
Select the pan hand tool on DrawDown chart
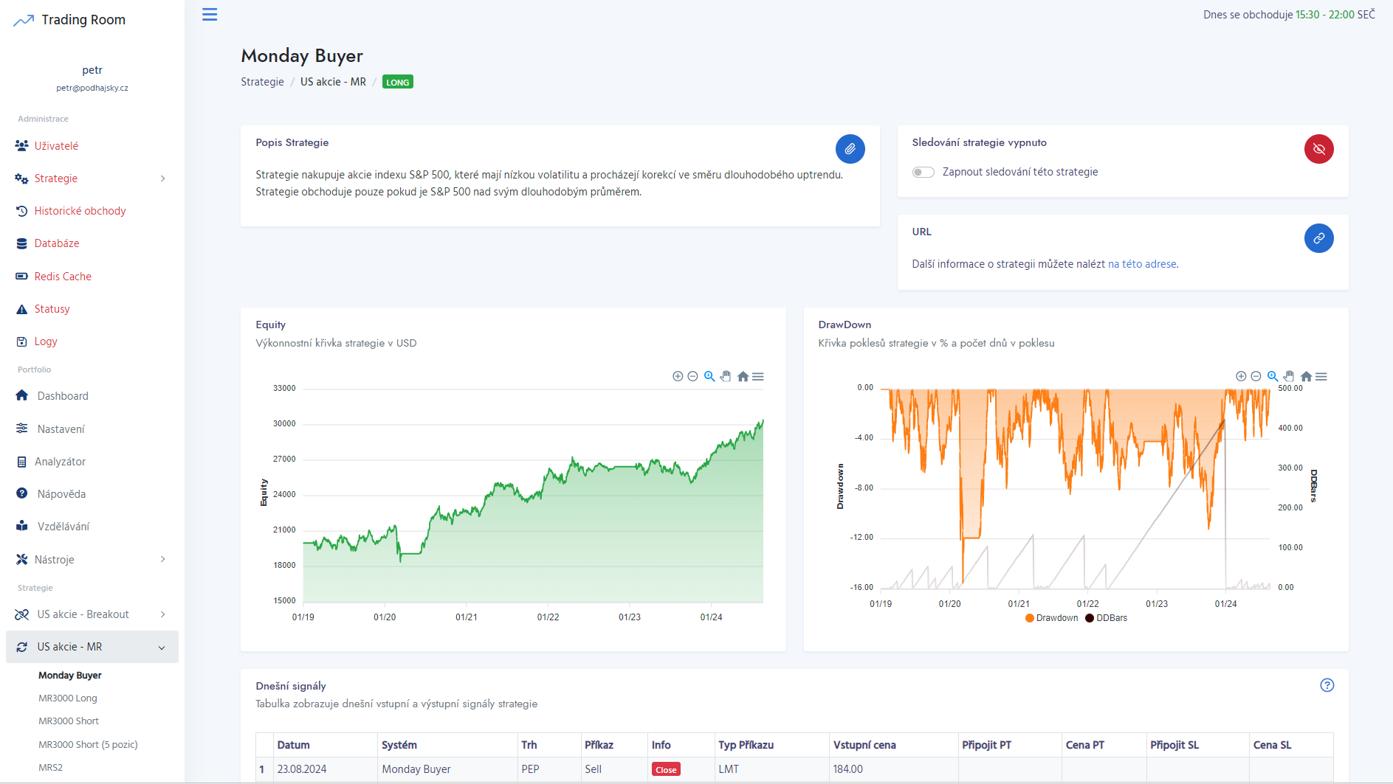(x=1289, y=377)
